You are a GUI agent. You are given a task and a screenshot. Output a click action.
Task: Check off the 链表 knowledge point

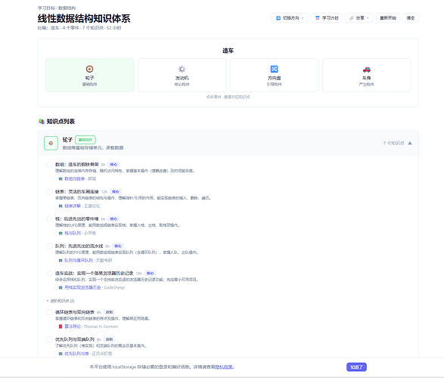coord(49,191)
